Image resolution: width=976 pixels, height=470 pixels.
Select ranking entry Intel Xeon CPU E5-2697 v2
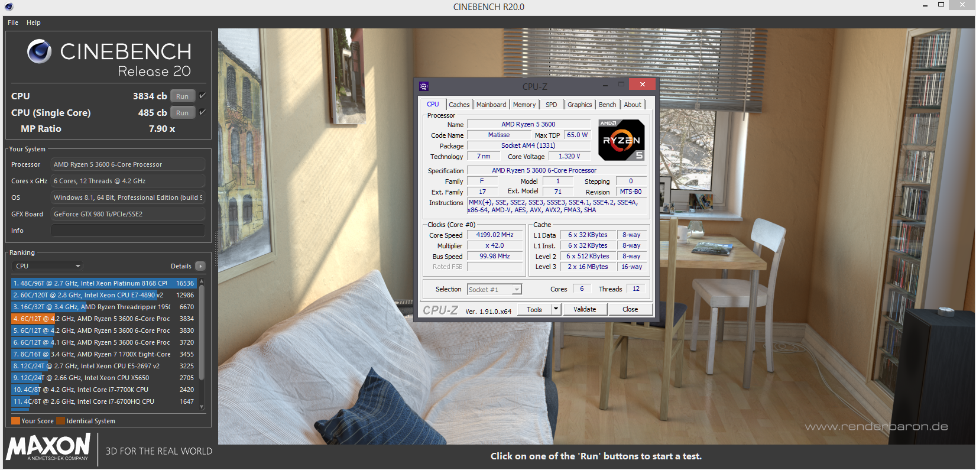(104, 366)
